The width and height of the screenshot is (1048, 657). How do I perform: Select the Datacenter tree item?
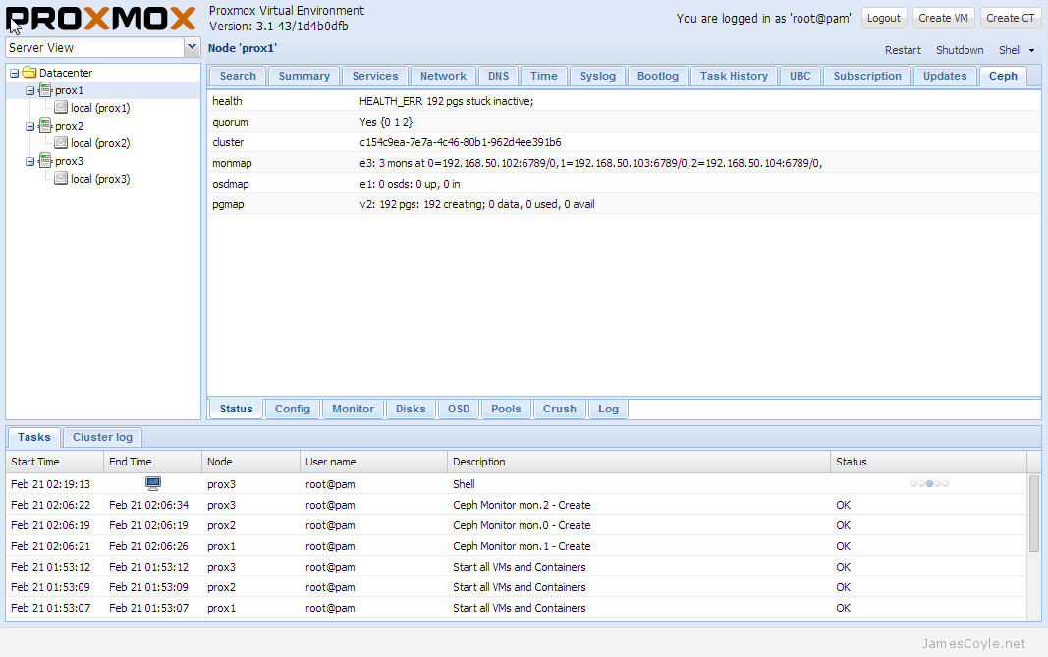[66, 73]
